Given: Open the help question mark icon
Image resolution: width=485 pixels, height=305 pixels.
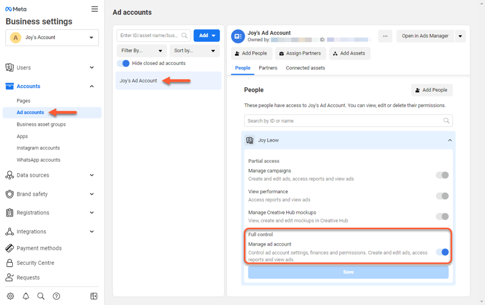Looking at the screenshot, I should (56, 296).
